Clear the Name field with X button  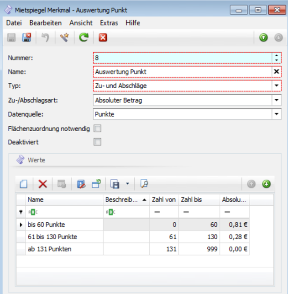276,72
